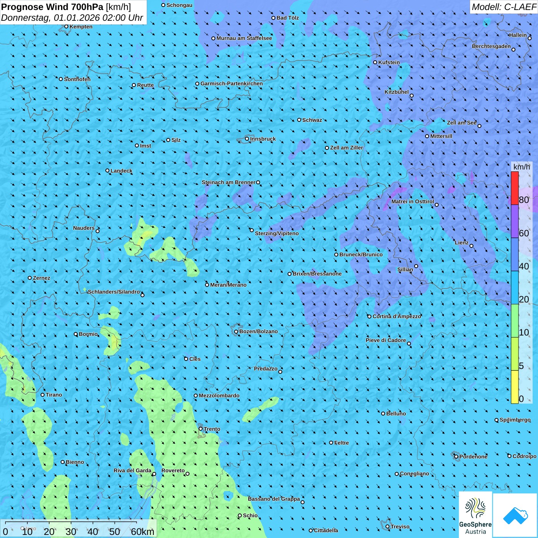Click the Bassano del Grappa label
Viewport: 538px width, 538px height.
point(274,499)
